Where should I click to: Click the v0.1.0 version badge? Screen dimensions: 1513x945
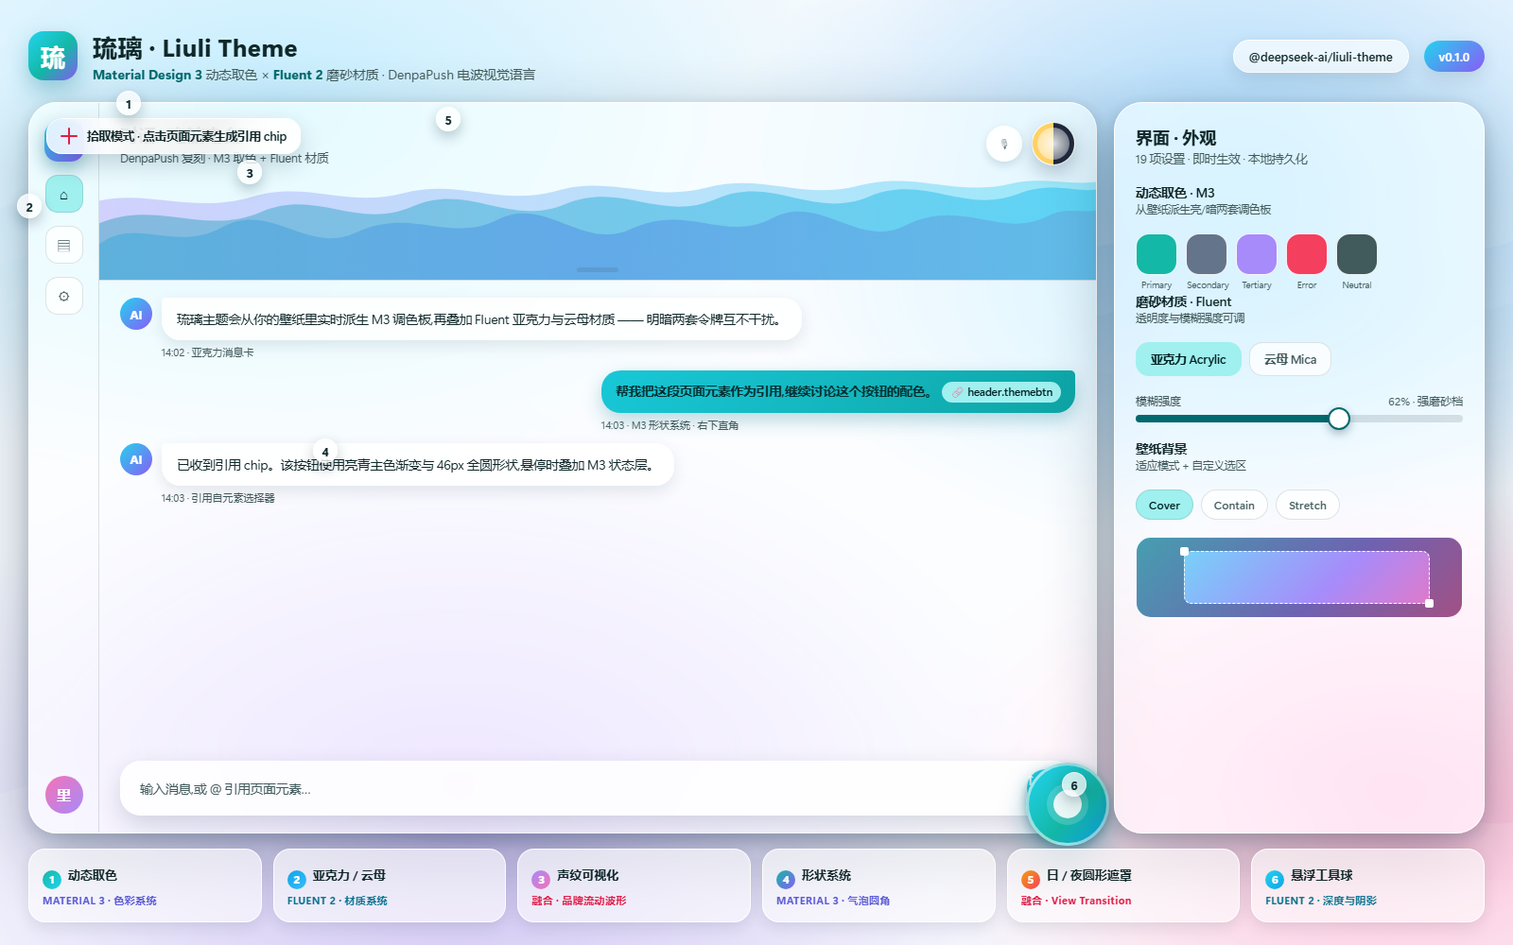click(x=1453, y=57)
